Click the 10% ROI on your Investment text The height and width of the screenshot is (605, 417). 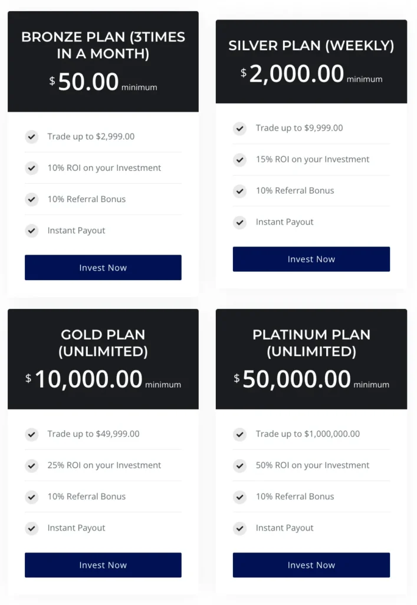(104, 168)
